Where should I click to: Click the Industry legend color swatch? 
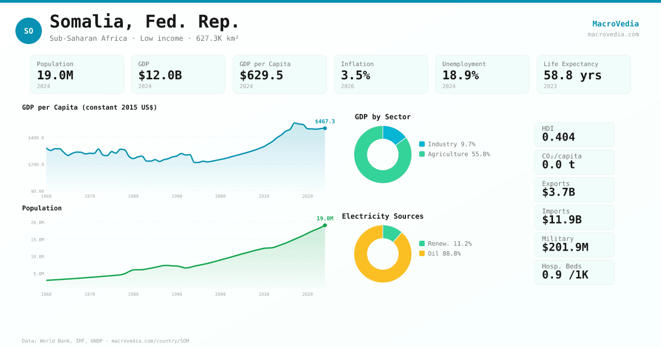(x=422, y=144)
